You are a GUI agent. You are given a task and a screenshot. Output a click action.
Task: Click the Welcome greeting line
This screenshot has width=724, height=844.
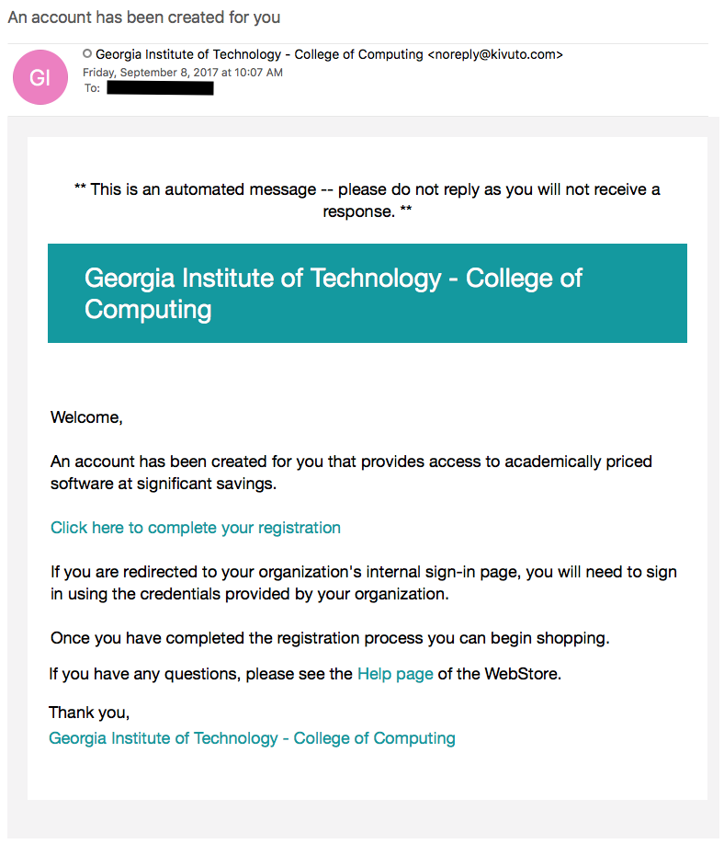pyautogui.click(x=86, y=417)
